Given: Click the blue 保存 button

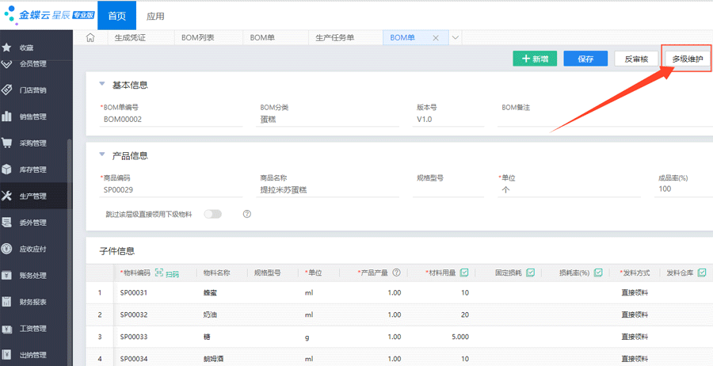Looking at the screenshot, I should [x=585, y=59].
